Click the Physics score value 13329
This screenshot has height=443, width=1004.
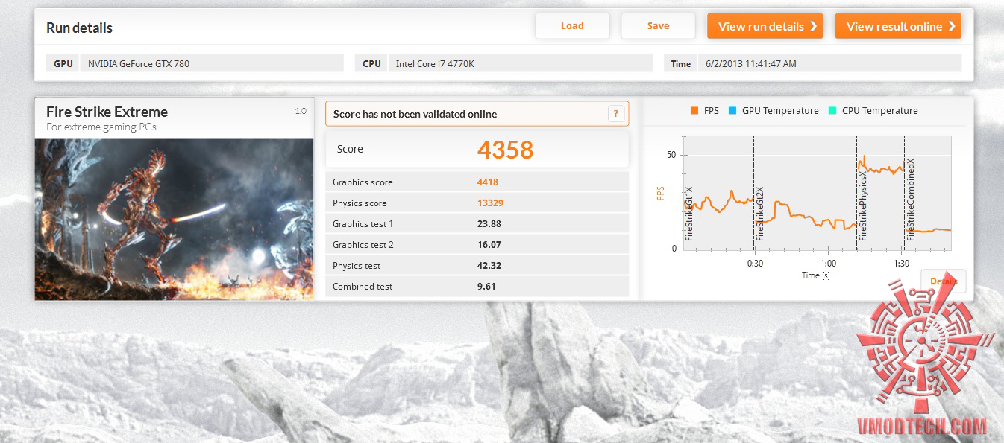tap(490, 203)
